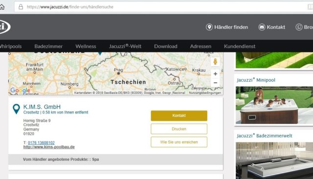
Task: Click the Tschechien label on map
Action: 128,82
